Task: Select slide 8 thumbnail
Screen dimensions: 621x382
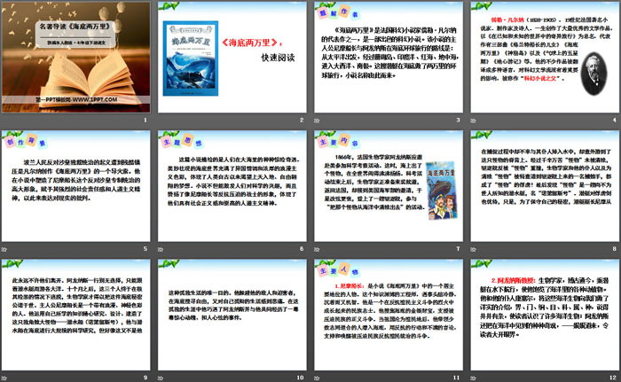Action: coord(545,186)
